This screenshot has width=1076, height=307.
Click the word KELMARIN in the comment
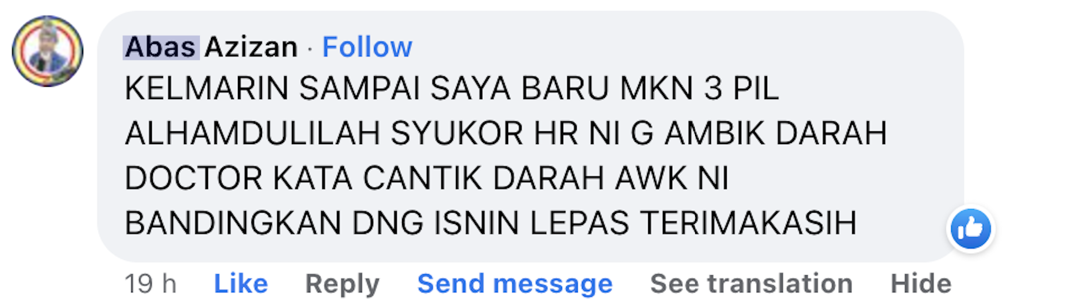coord(206,88)
